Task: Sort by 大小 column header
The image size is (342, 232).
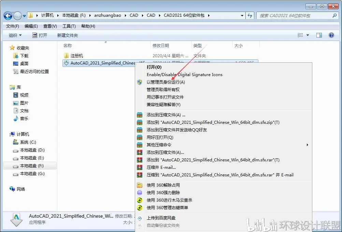Action: 238,46
